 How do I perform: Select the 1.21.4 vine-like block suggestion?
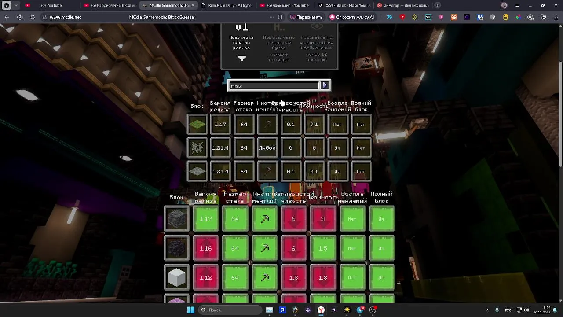click(x=197, y=148)
